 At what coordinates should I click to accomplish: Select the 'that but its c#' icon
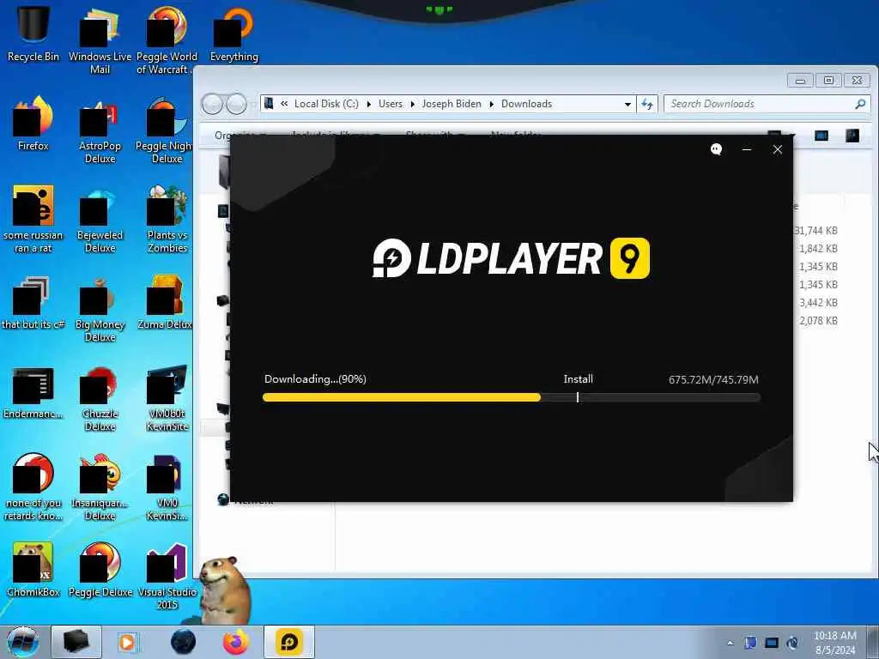[33, 303]
